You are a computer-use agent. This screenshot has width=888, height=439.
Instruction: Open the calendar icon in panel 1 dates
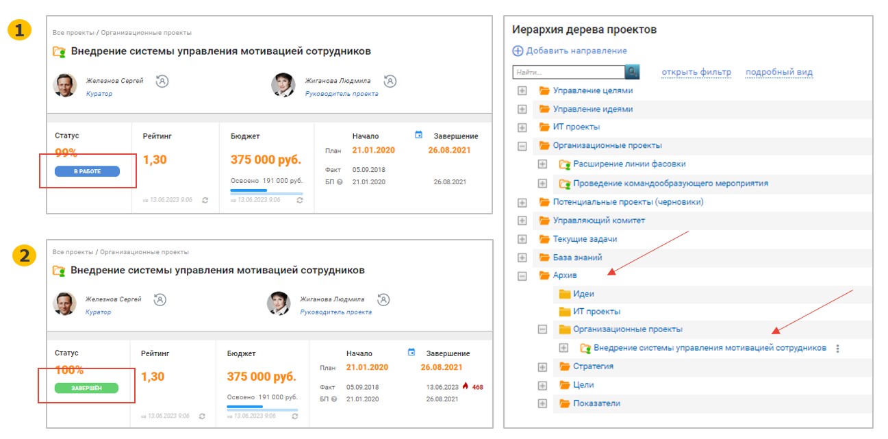419,135
